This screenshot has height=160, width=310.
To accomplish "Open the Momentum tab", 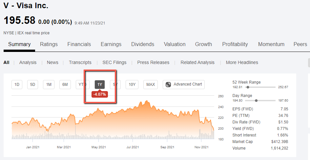I will 271,44.
